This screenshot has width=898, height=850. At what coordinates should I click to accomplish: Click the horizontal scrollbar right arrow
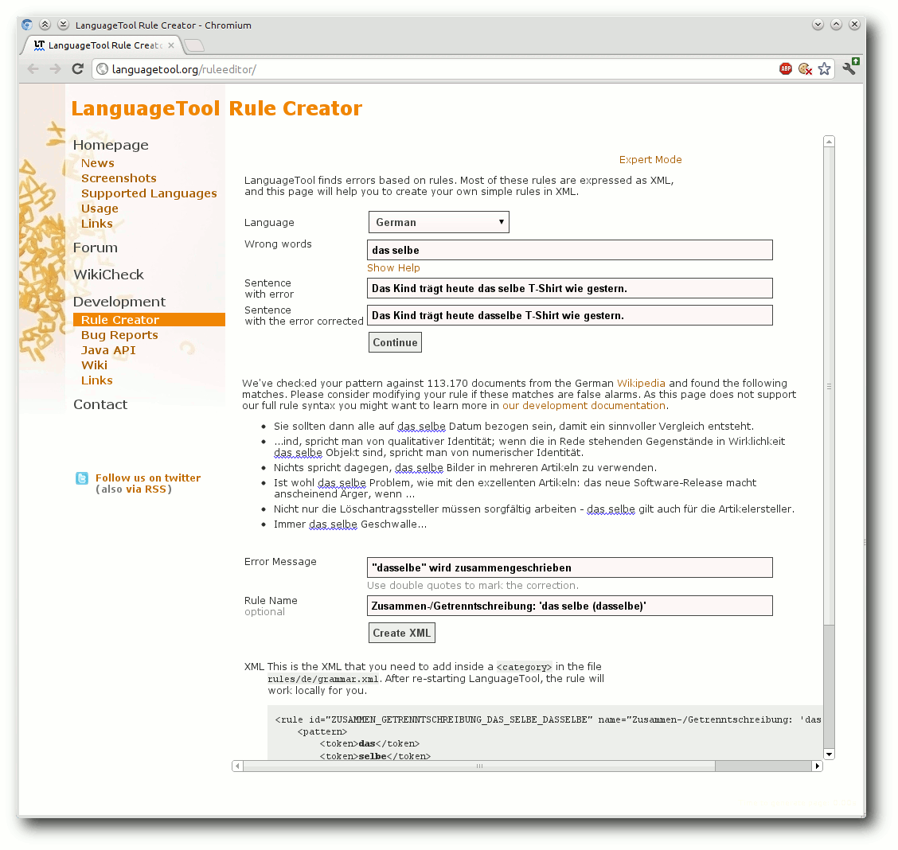818,766
